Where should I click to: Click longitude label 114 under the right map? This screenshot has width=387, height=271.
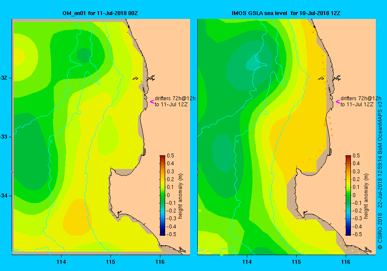point(247,262)
